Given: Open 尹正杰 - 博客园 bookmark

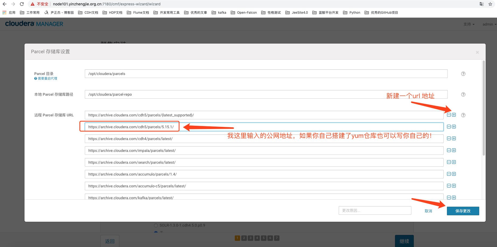Looking at the screenshot, I should click(59, 12).
